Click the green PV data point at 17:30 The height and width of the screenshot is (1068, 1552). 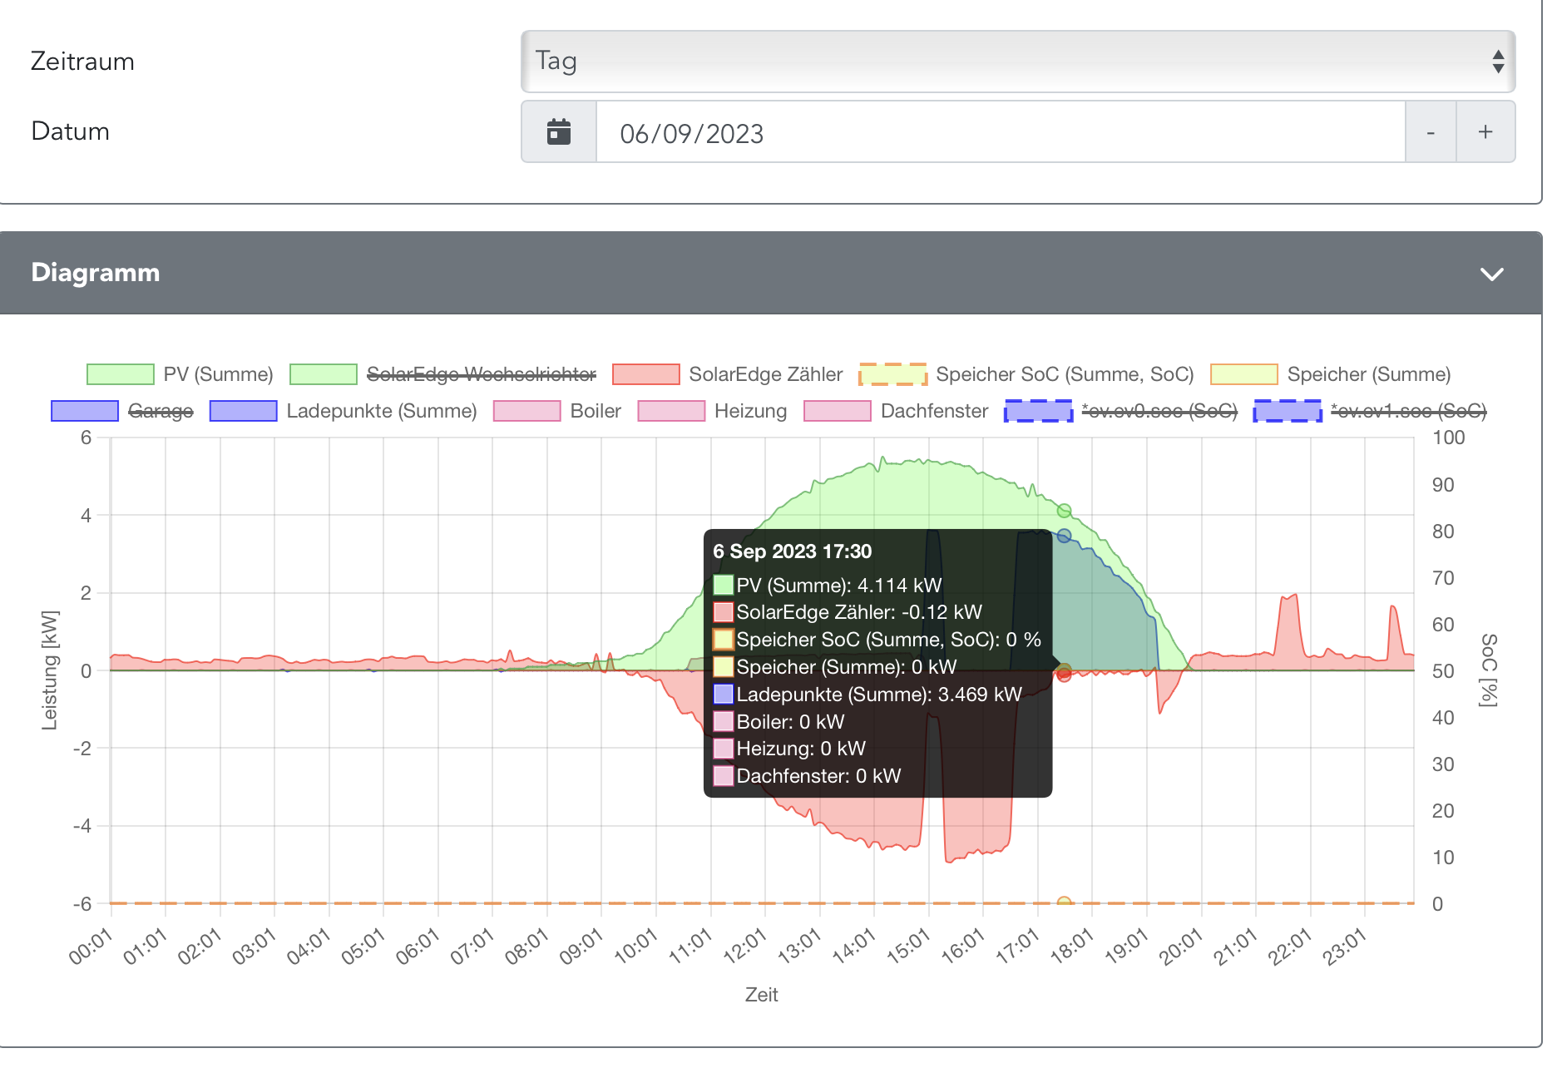(x=1064, y=511)
